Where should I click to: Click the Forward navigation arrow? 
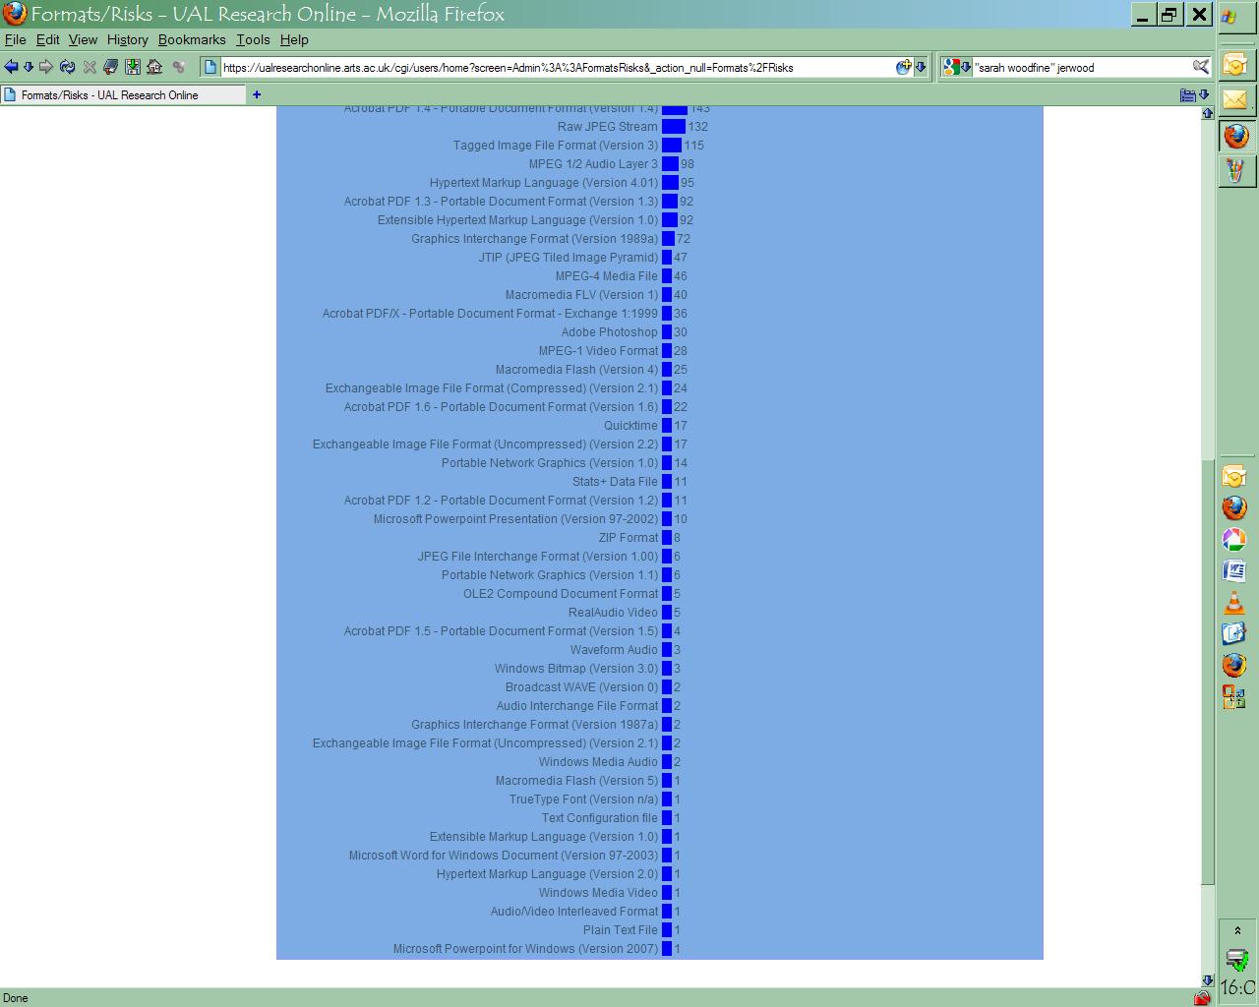[x=46, y=67]
